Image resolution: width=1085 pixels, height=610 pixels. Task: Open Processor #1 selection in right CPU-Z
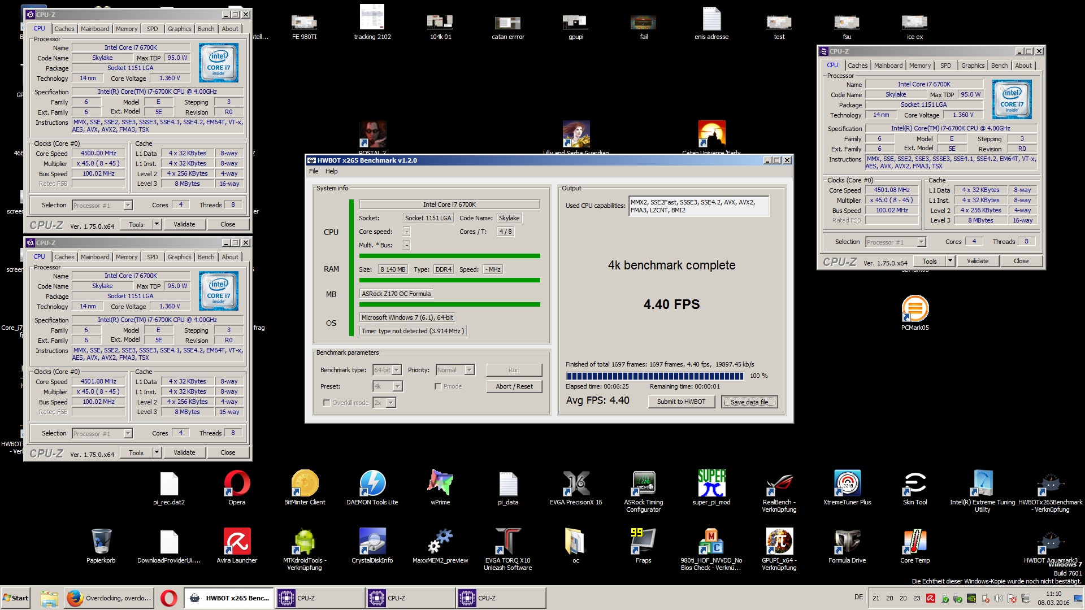pyautogui.click(x=896, y=242)
